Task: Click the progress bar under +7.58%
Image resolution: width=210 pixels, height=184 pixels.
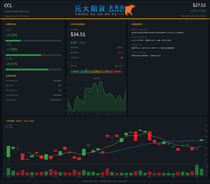Action: pos(34,55)
